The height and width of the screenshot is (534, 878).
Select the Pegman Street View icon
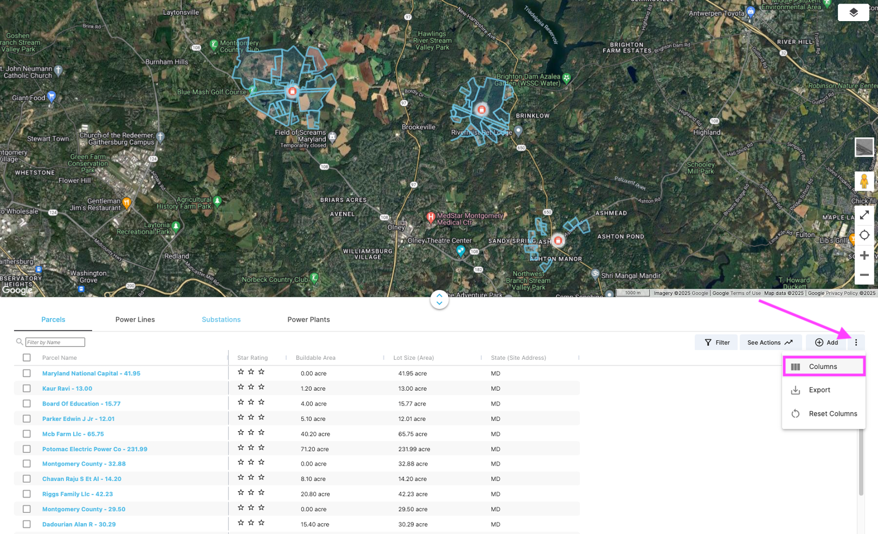[x=864, y=181]
